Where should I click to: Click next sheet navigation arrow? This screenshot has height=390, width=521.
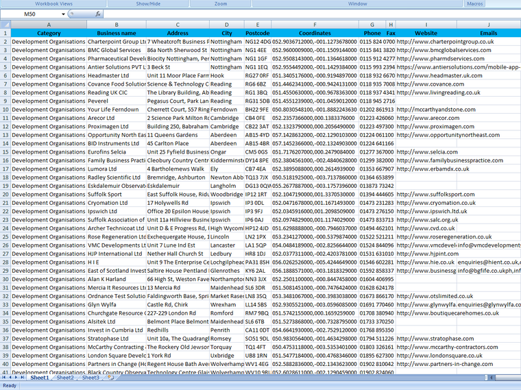click(x=16, y=378)
